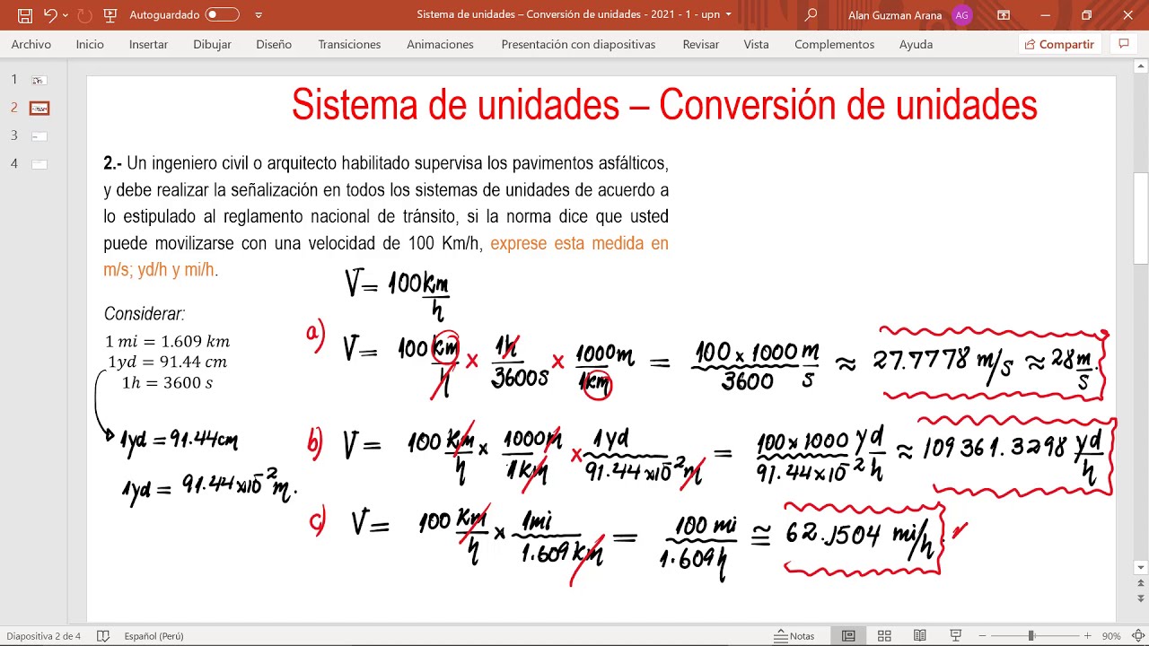Open the comments pane icon
This screenshot has height=646, width=1149.
coord(1123,44)
